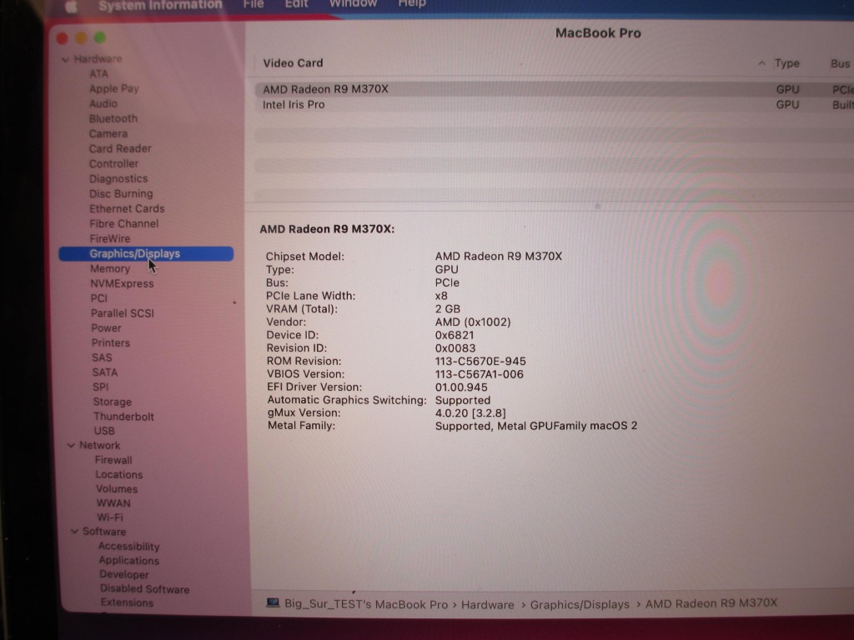Image resolution: width=854 pixels, height=640 pixels.
Task: Open the System Information menu
Action: pos(160,5)
